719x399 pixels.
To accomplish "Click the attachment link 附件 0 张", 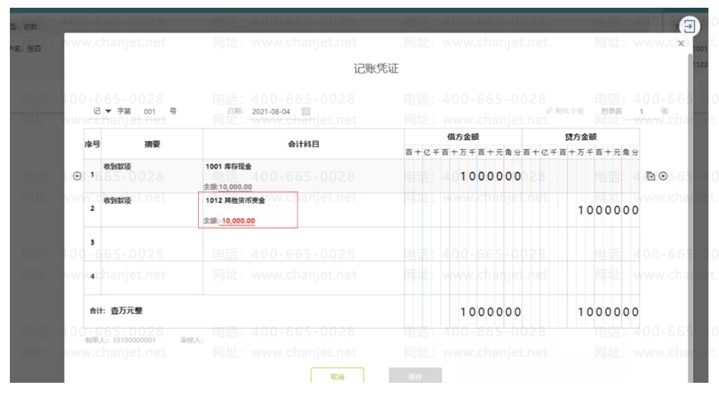I will pos(565,111).
